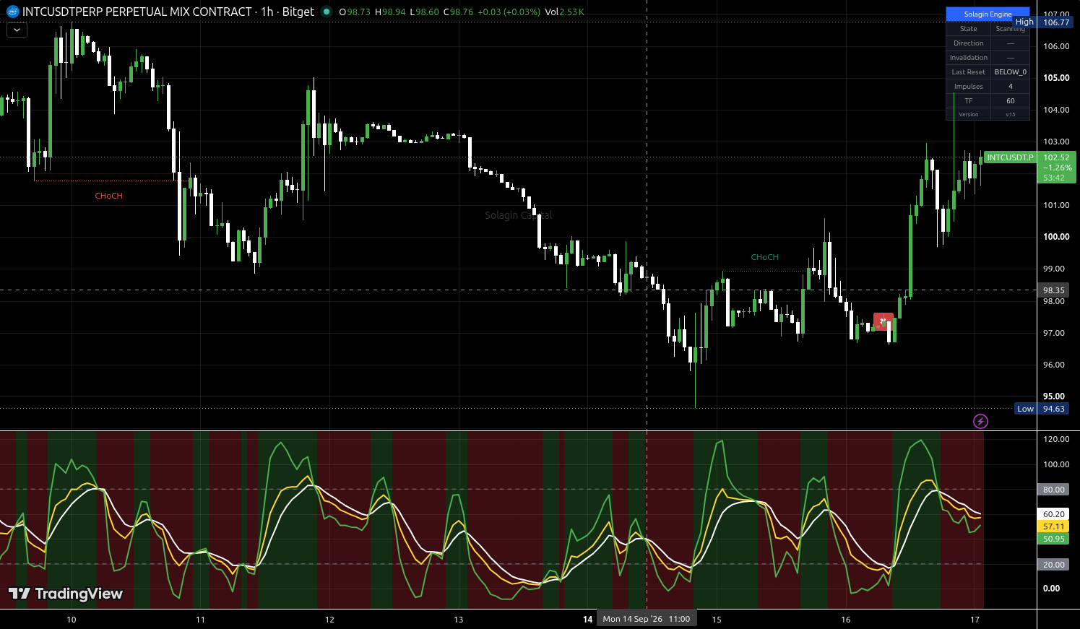Click 106.00 on the price scale
Screen dimensions: 1080x629
tap(1056, 46)
